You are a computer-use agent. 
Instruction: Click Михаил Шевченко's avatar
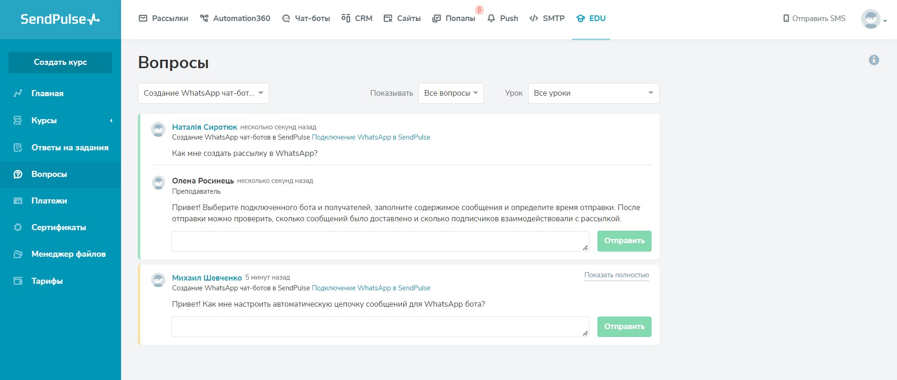(x=158, y=280)
